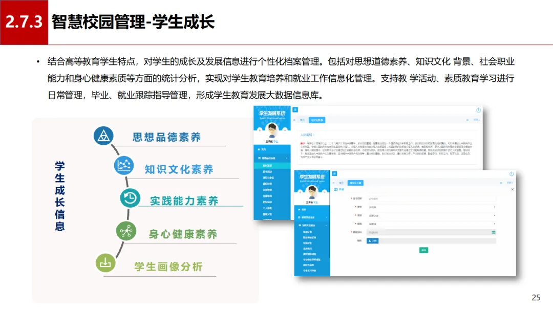Click the small round icon right of back window avatar

pos(285,130)
